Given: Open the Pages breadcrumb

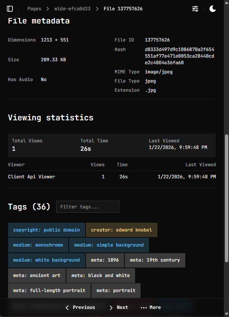Looking at the screenshot, I should tap(34, 8).
